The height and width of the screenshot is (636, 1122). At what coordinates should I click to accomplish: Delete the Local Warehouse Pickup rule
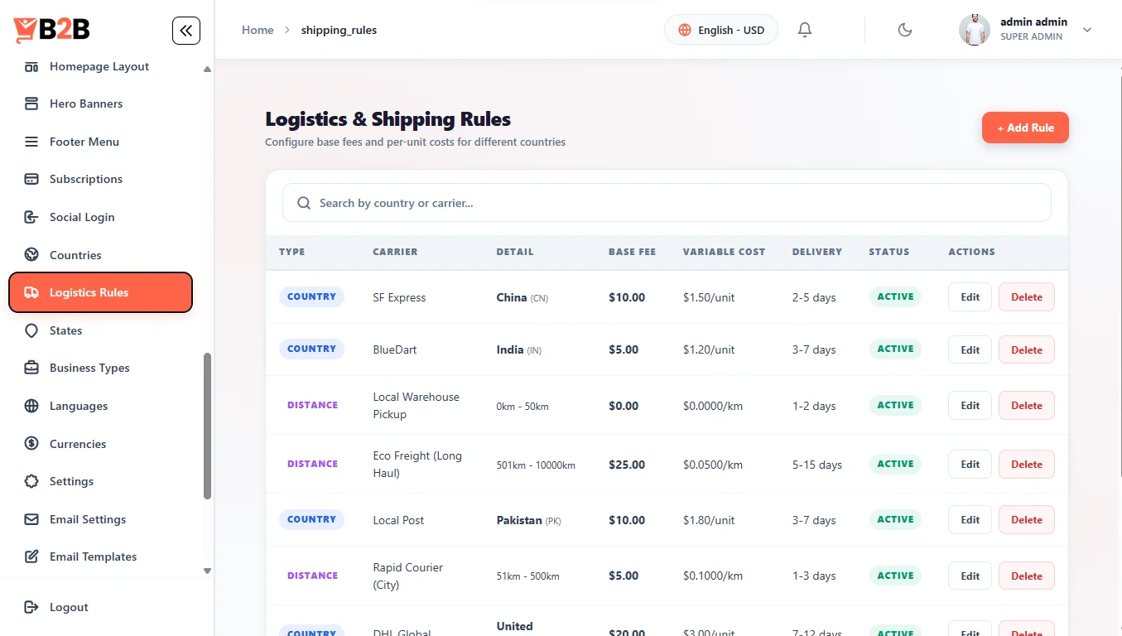click(1026, 406)
